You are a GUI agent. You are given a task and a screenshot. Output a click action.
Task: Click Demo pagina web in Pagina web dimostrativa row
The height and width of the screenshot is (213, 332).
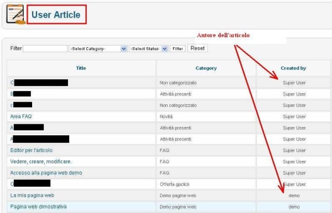pos(178,207)
